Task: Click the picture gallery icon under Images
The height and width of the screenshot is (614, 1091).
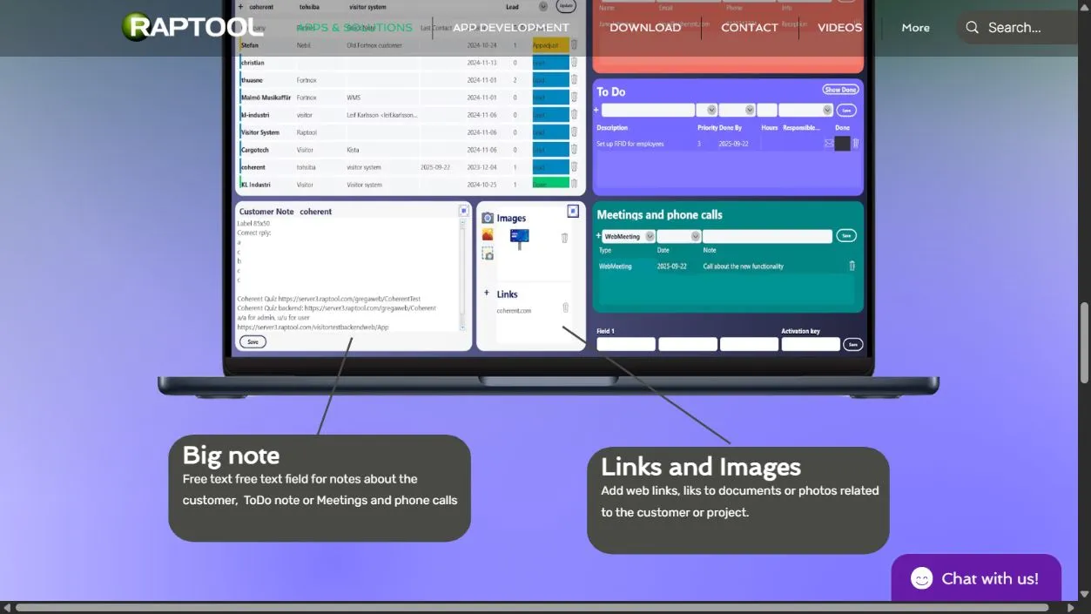Action: pyautogui.click(x=488, y=235)
